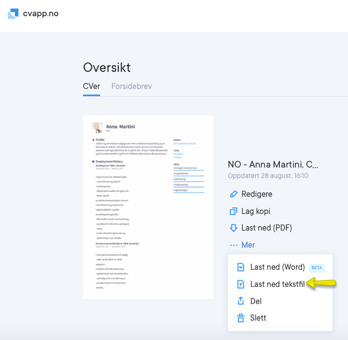Click the duplicate icon beside Lag kopi
The width and height of the screenshot is (348, 340).
pyautogui.click(x=233, y=211)
